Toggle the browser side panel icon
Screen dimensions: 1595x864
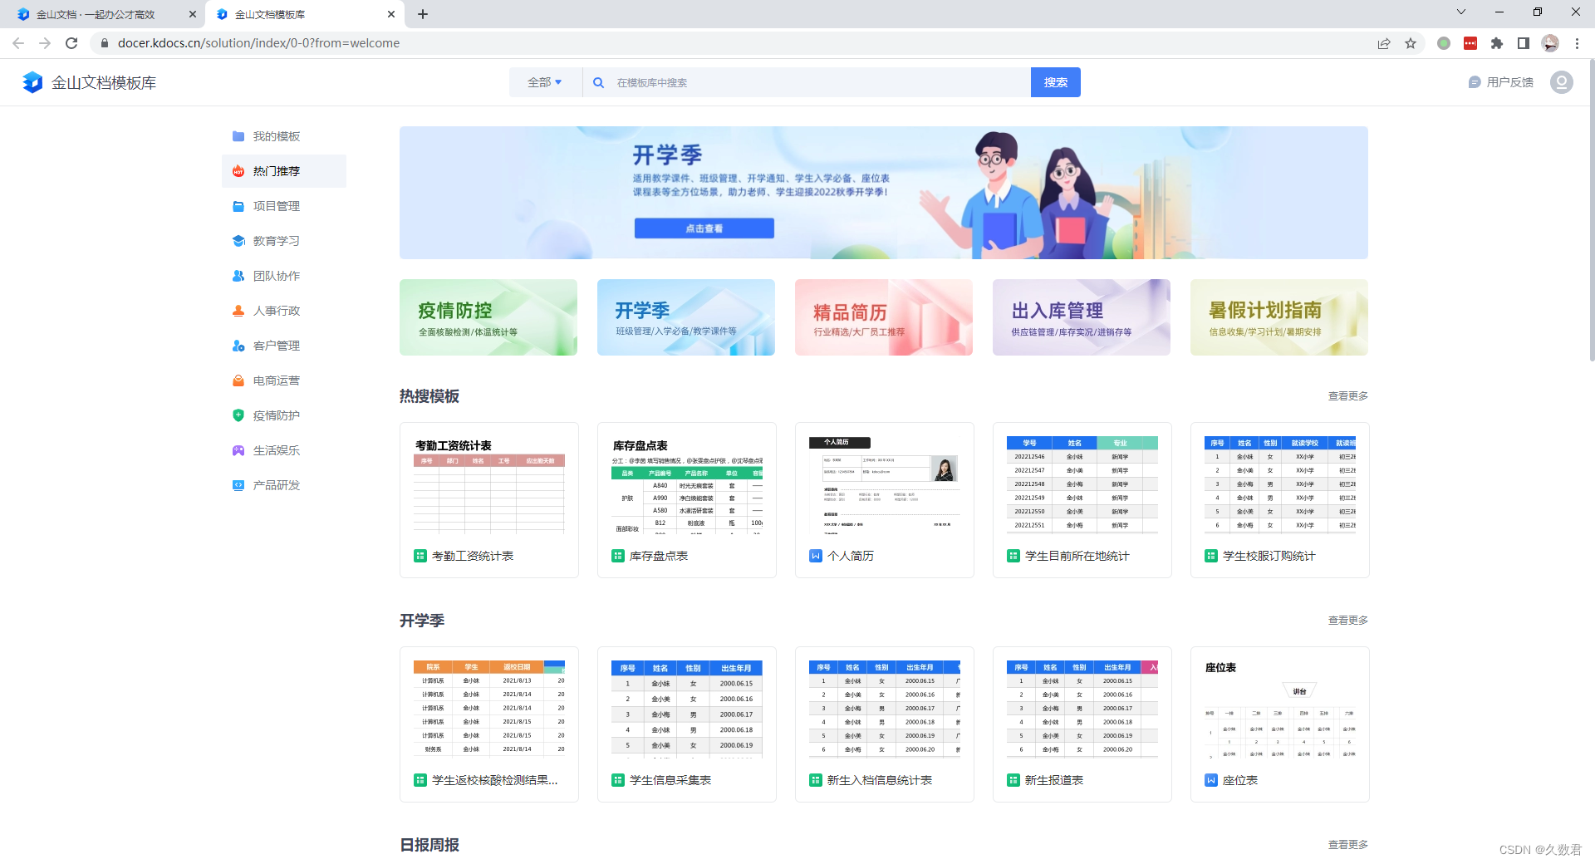coord(1524,43)
